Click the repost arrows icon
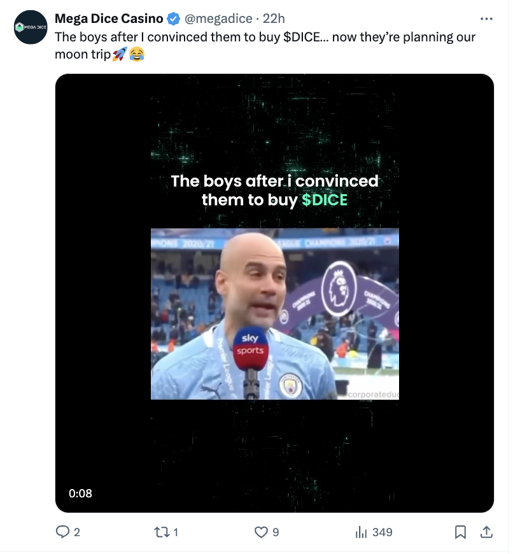Viewport: 513px width, 554px height. [162, 532]
